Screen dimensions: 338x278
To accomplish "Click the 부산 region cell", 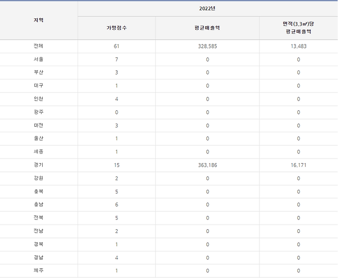I will [39, 72].
